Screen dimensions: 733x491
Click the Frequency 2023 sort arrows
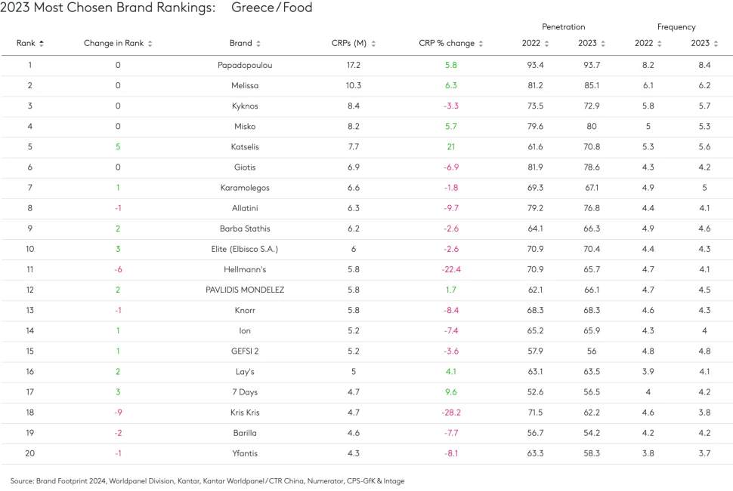[x=715, y=44]
